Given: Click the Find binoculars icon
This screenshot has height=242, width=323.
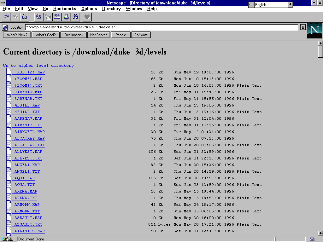Looking at the screenshot, I should [x=75, y=17].
